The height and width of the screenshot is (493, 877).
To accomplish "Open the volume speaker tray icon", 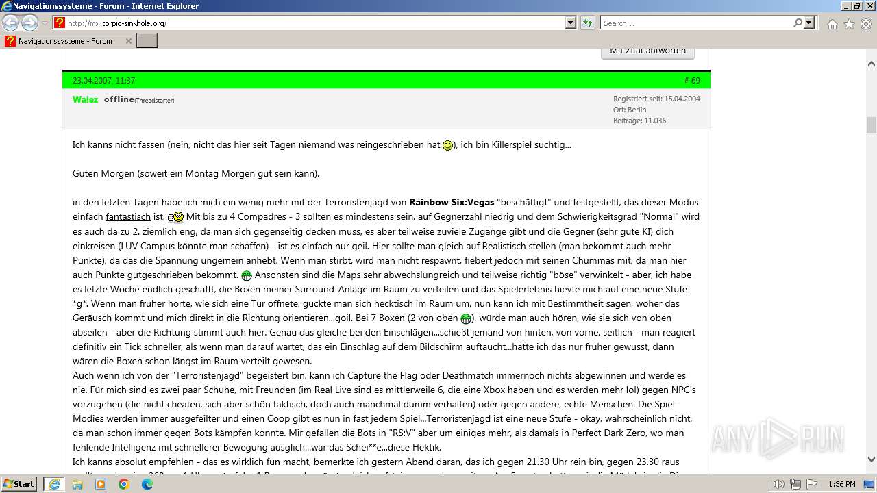I will click(779, 484).
